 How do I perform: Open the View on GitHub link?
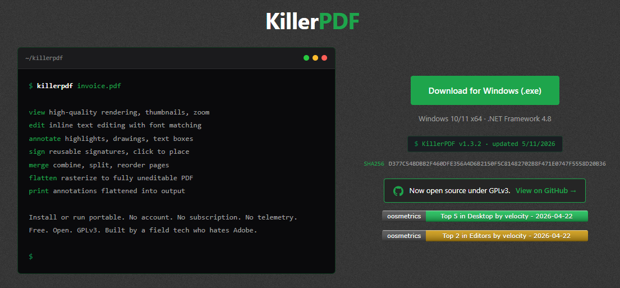[x=546, y=191]
